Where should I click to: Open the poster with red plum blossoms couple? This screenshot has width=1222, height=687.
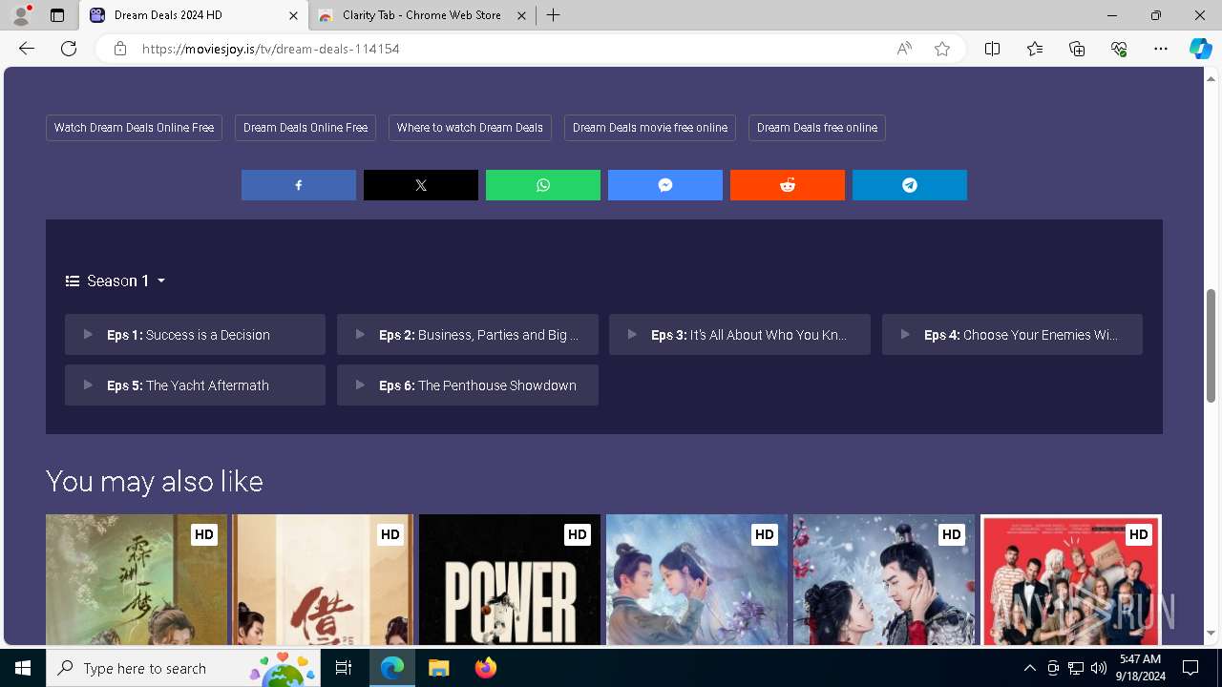coord(884,580)
